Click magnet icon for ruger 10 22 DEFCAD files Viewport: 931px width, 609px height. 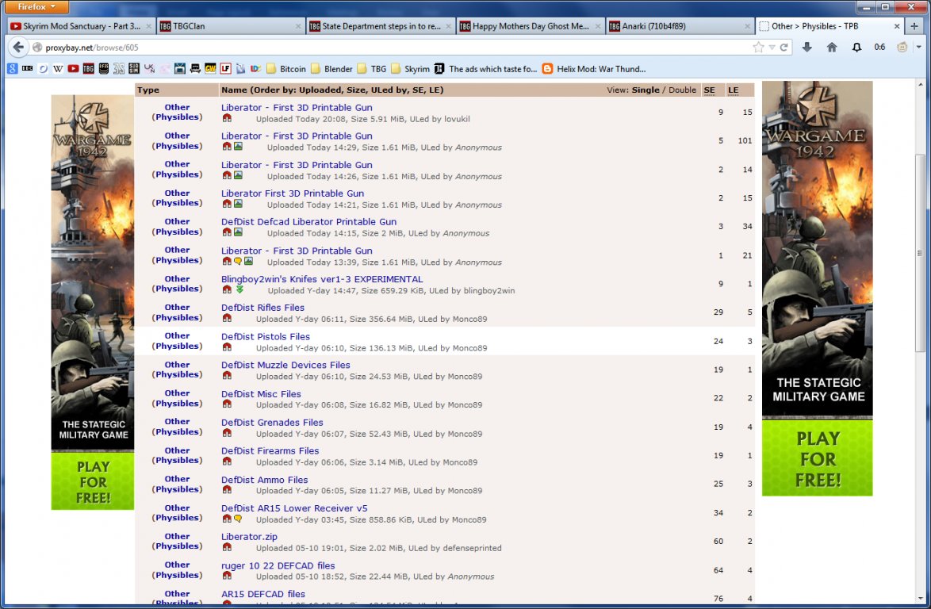click(x=227, y=576)
